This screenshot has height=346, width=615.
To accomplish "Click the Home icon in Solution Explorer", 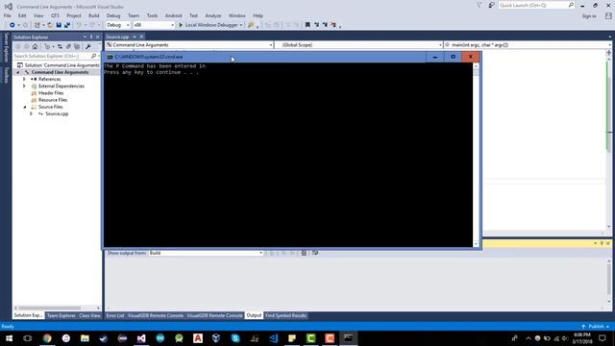I will tap(35, 47).
